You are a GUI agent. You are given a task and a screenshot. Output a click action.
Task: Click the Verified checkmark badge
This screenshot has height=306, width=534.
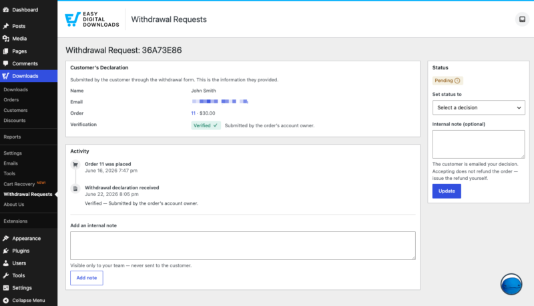coord(206,125)
